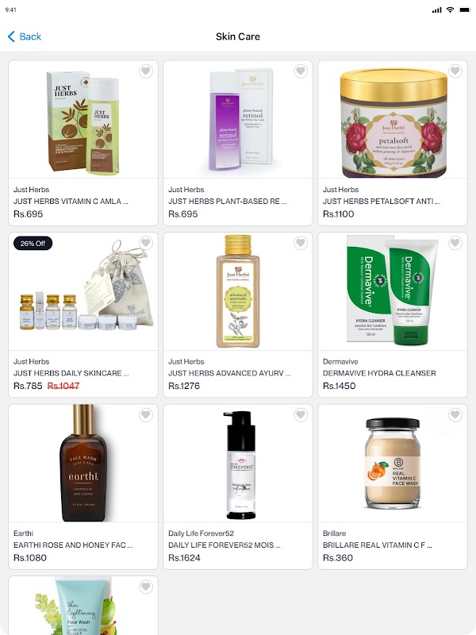
Task: Tap heart icon on Advanced Ayurvedic product
Action: [301, 243]
